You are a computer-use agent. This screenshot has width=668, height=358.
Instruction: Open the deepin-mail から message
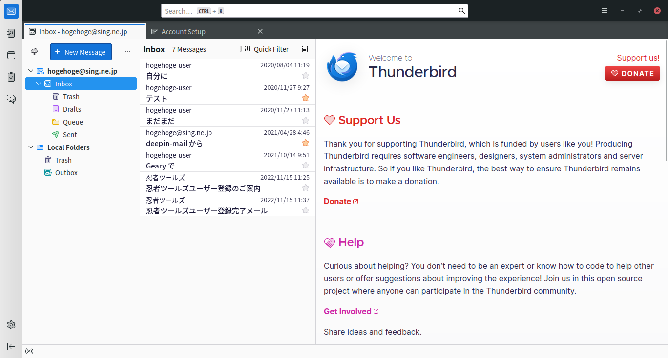tap(228, 138)
